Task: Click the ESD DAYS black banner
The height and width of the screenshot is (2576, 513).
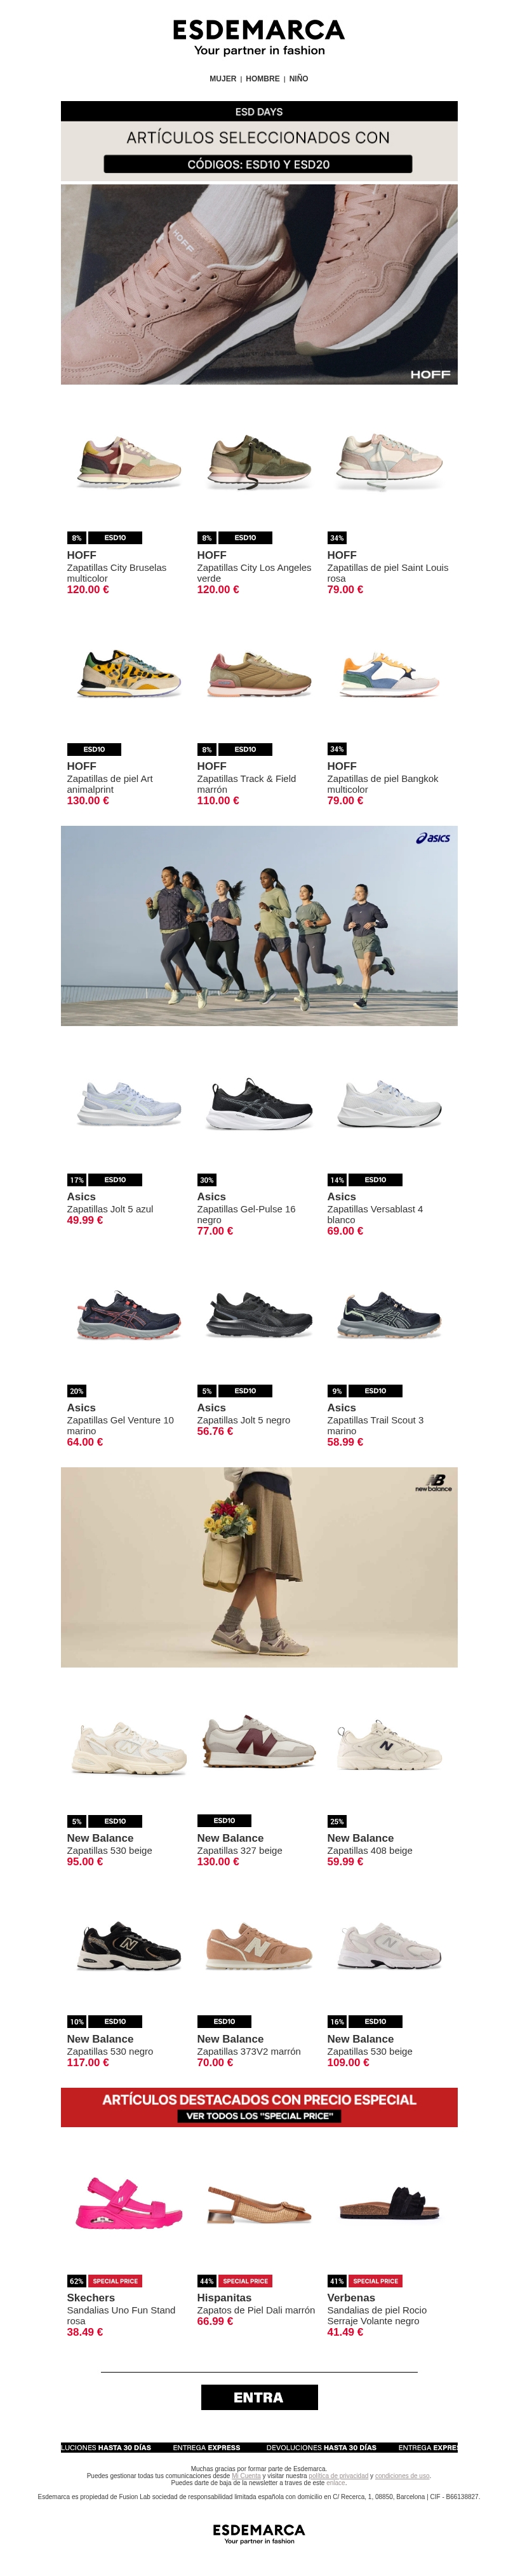Action: [x=258, y=111]
